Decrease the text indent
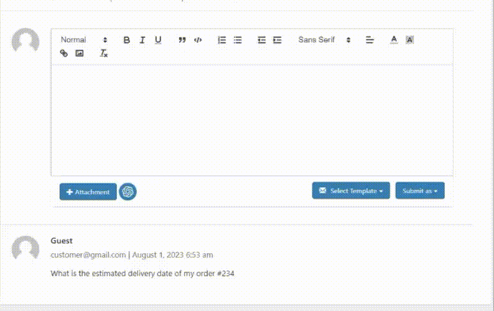 point(261,40)
